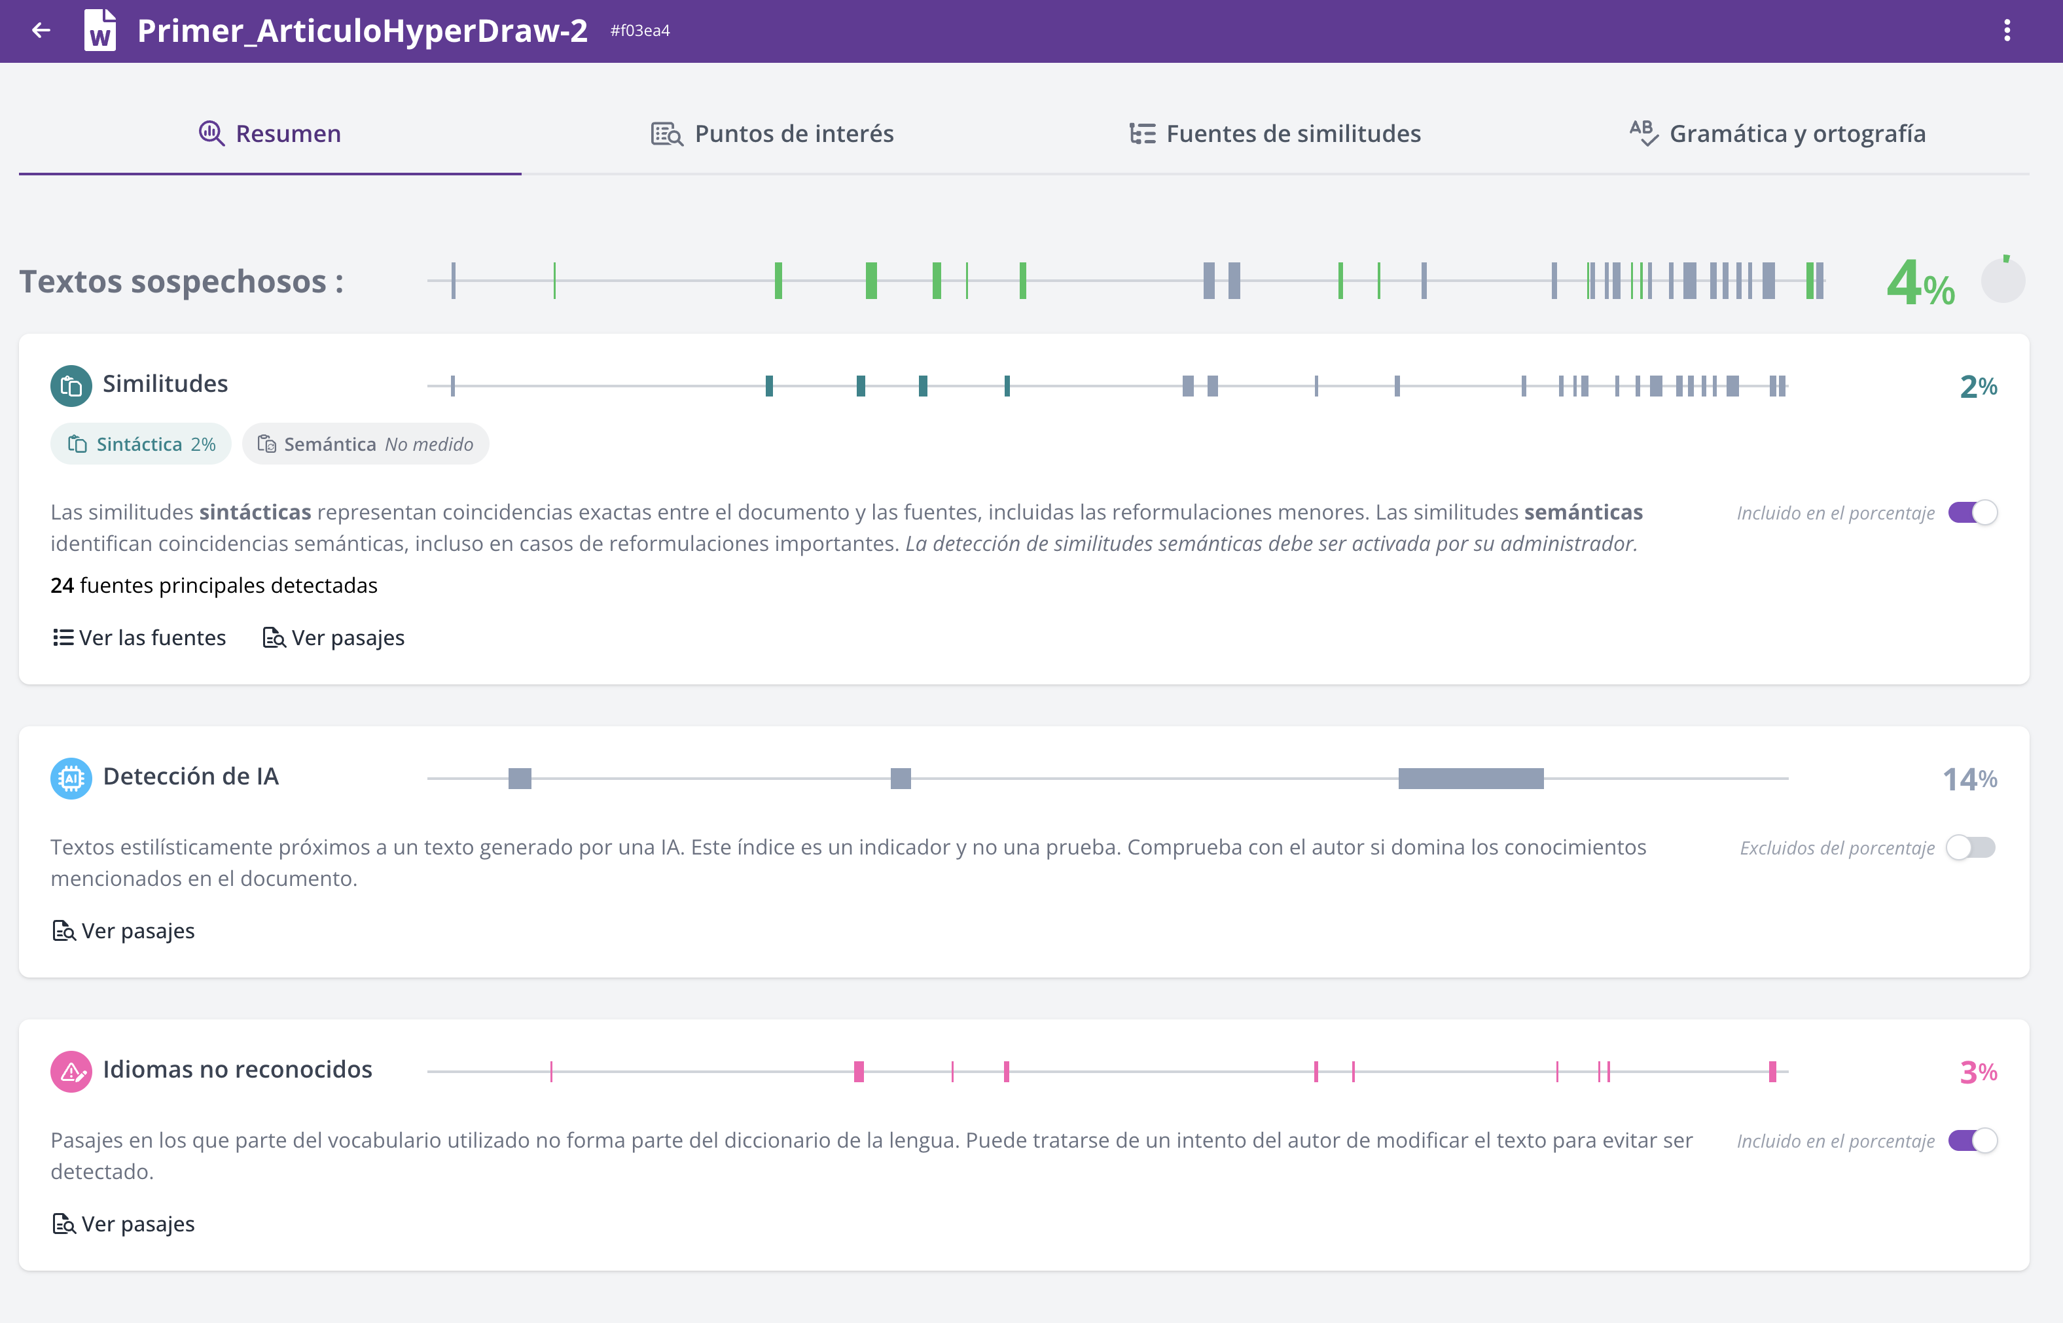2063x1323 pixels.
Task: Click the back arrow in the header
Action: [41, 31]
